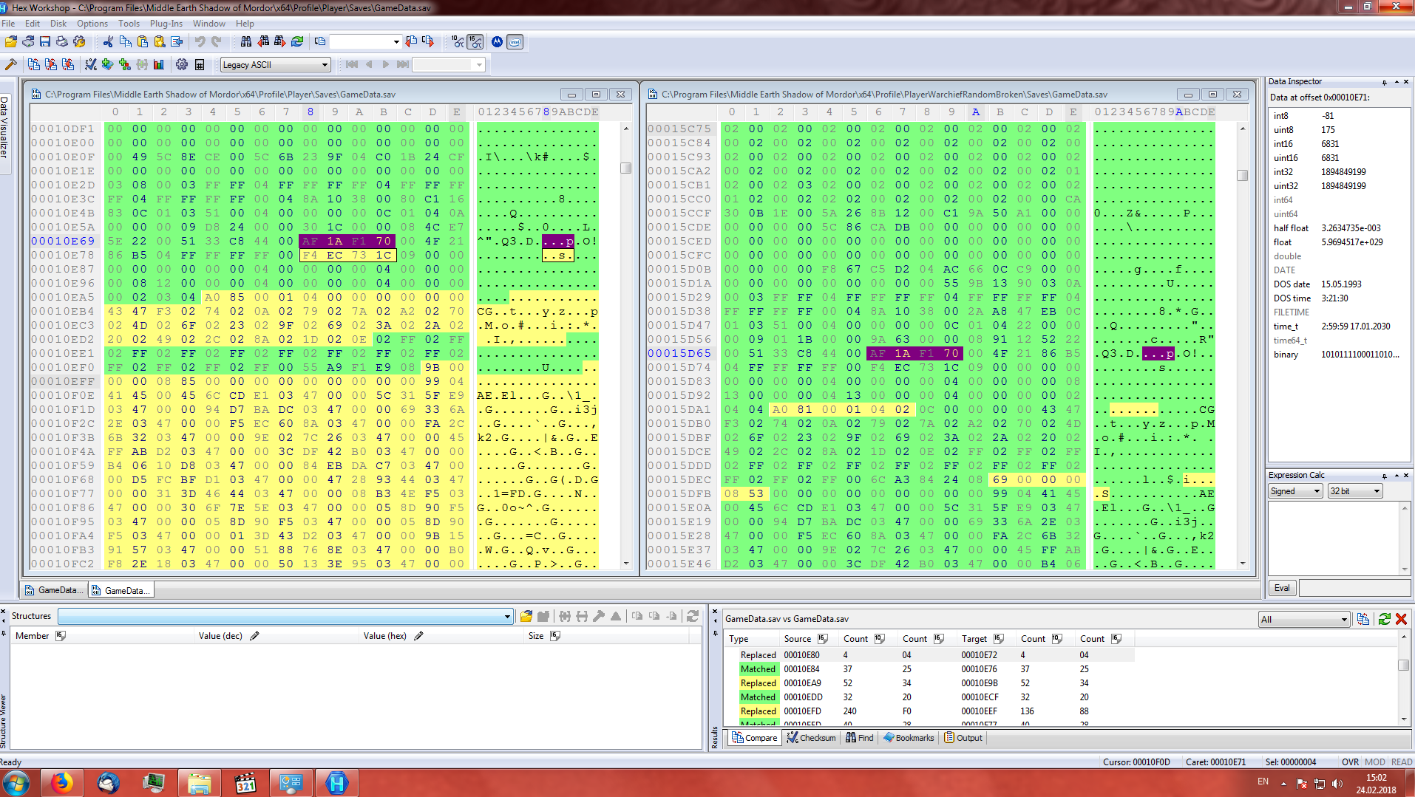Screen dimensions: 1415x797
Task: Click the Find Next binoculars icon
Action: [280, 42]
